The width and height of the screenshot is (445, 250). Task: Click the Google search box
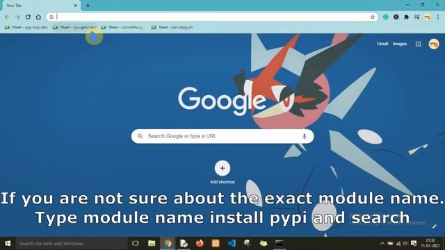click(x=222, y=136)
